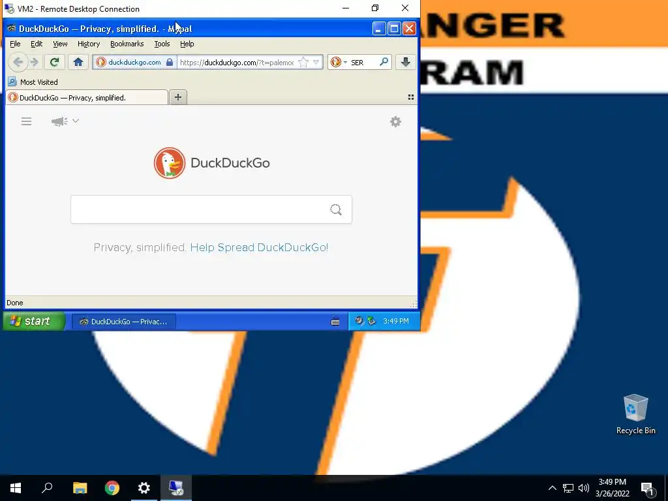Open Windows taskbar search magnifier

[x=47, y=488]
